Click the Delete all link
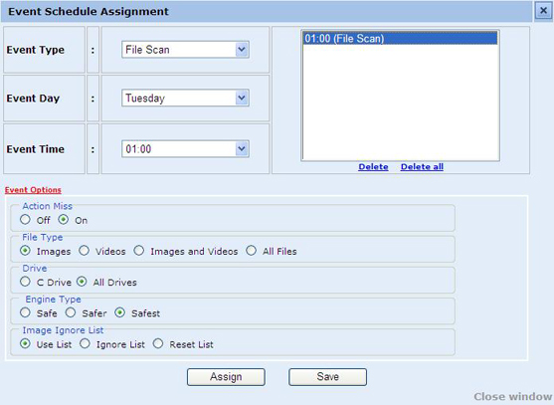Image resolution: width=554 pixels, height=405 pixels. tap(422, 167)
